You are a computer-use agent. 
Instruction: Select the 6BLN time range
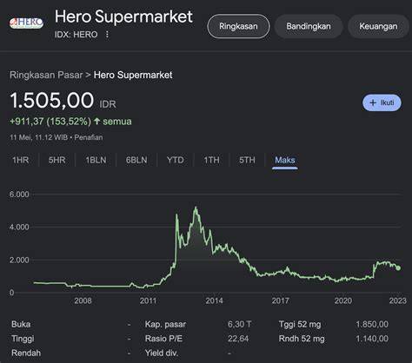point(136,160)
